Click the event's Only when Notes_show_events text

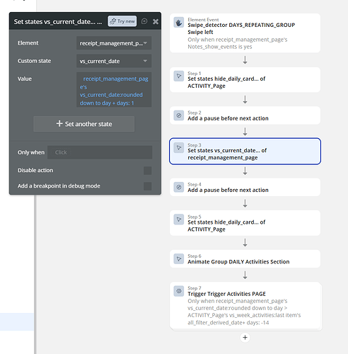238,43
